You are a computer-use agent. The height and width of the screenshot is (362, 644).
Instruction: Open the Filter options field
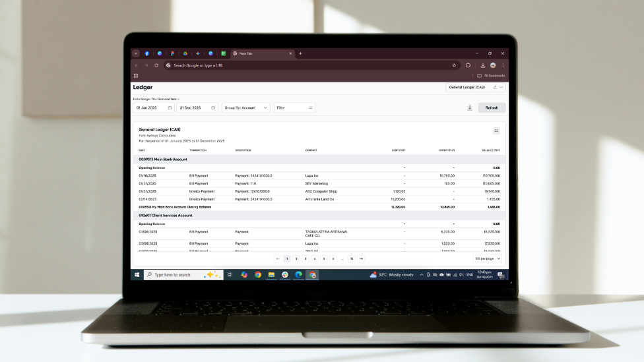pos(294,107)
